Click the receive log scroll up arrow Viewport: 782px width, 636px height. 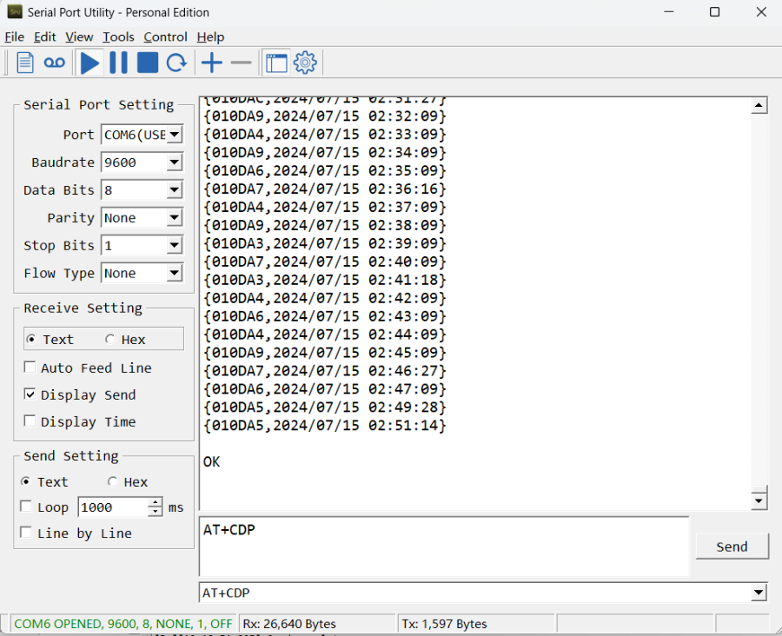pos(759,105)
